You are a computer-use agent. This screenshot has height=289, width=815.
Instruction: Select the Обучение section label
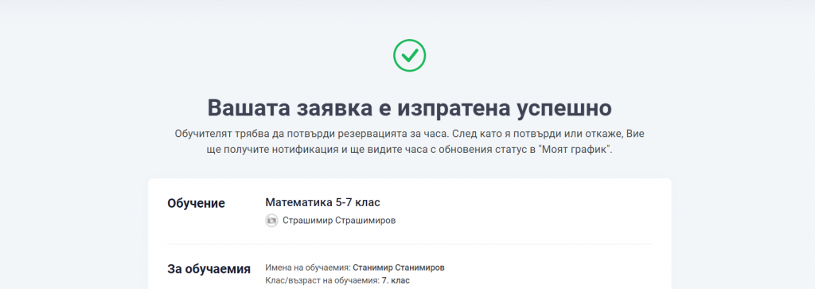(x=196, y=203)
